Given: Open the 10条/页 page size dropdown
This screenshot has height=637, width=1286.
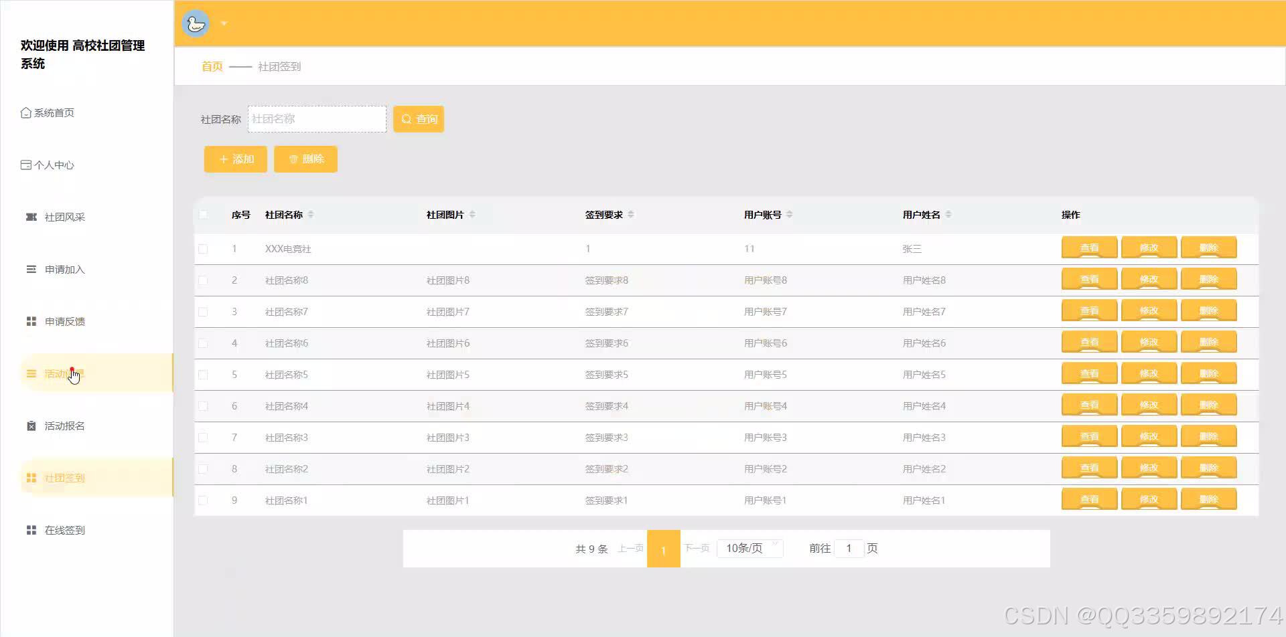Looking at the screenshot, I should [x=750, y=548].
